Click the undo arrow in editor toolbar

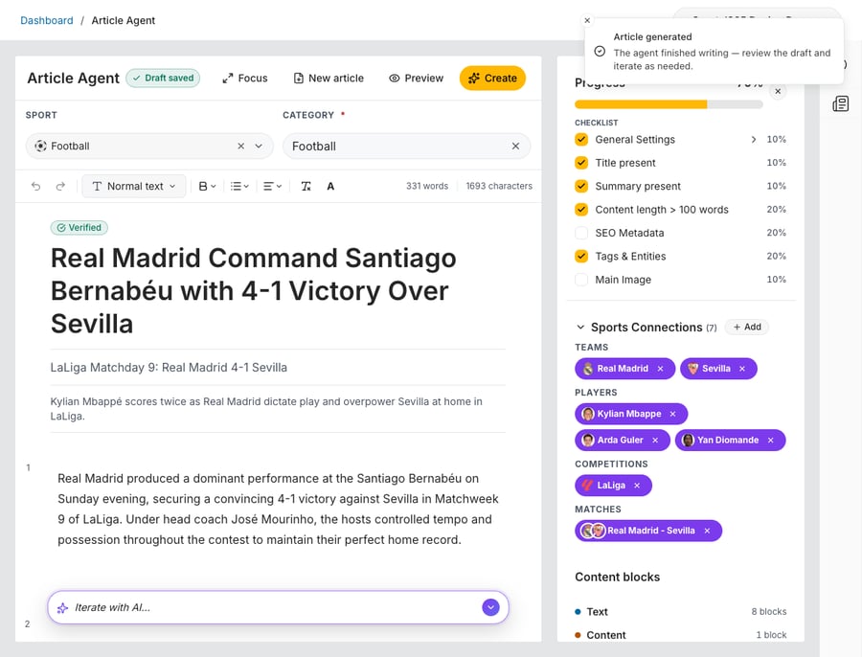click(36, 187)
